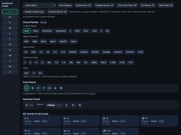Select root note A# in sidebar

coord(10,66)
